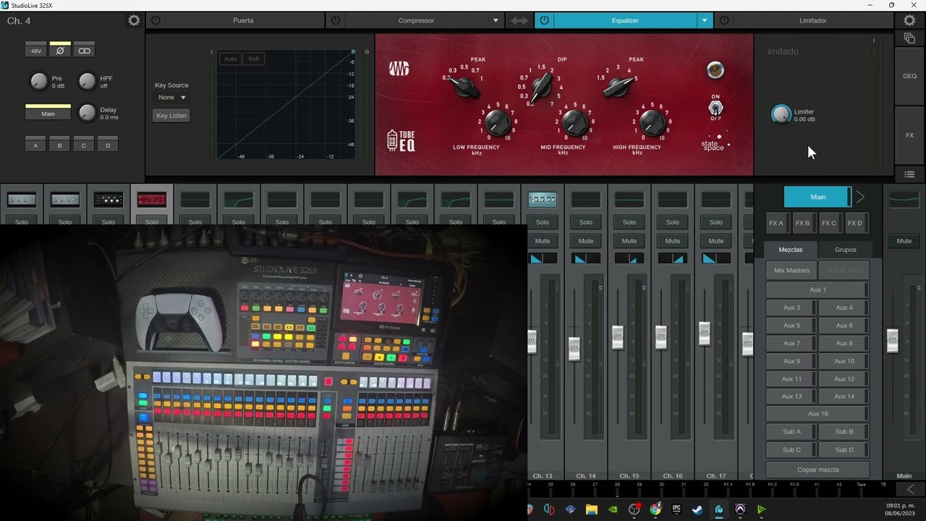Mute the Main channel
The height and width of the screenshot is (521, 926).
click(904, 241)
